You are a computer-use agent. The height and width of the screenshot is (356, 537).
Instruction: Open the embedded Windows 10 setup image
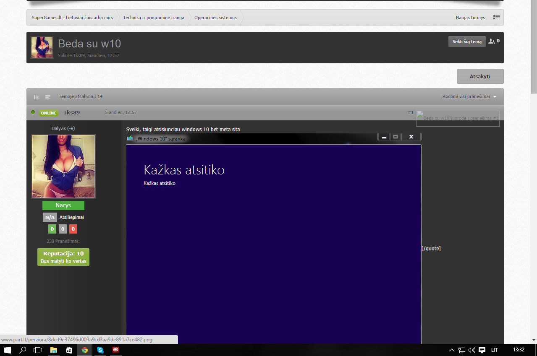(274, 239)
